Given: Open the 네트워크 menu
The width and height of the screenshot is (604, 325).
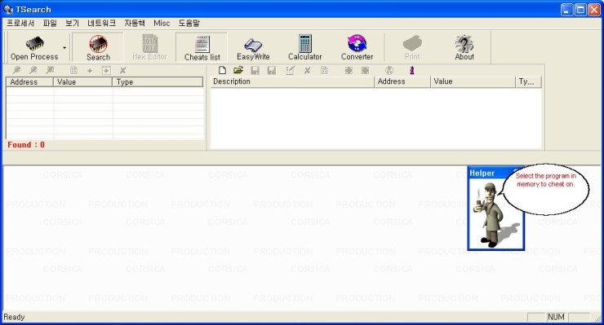Looking at the screenshot, I should point(101,23).
